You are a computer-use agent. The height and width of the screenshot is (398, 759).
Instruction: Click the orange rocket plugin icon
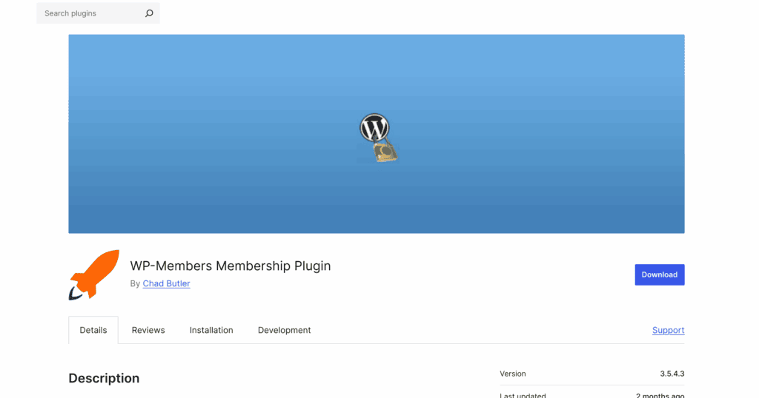(94, 275)
